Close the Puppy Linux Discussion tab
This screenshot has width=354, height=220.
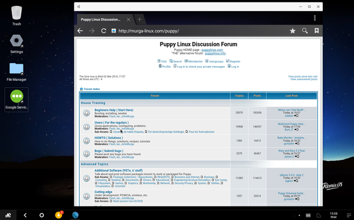point(129,19)
